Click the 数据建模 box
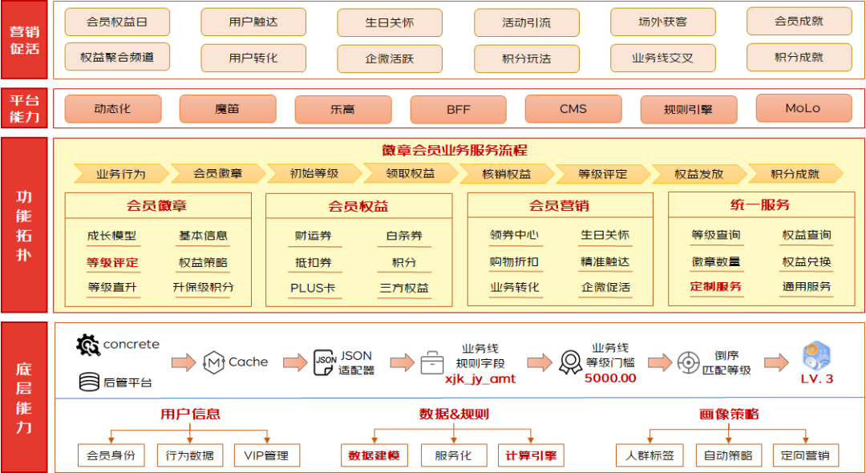Image resolution: width=866 pixels, height=473 pixels. (x=374, y=455)
